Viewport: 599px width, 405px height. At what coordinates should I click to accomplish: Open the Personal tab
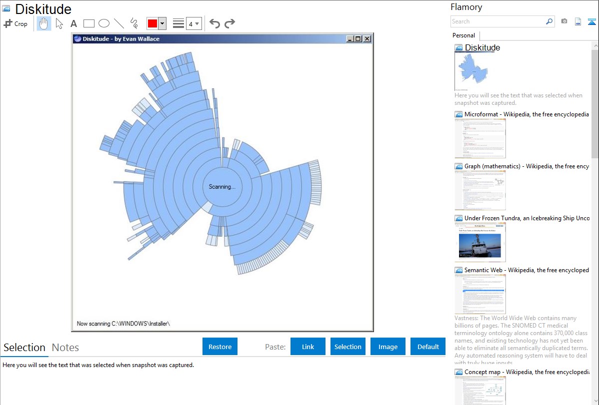click(x=464, y=35)
